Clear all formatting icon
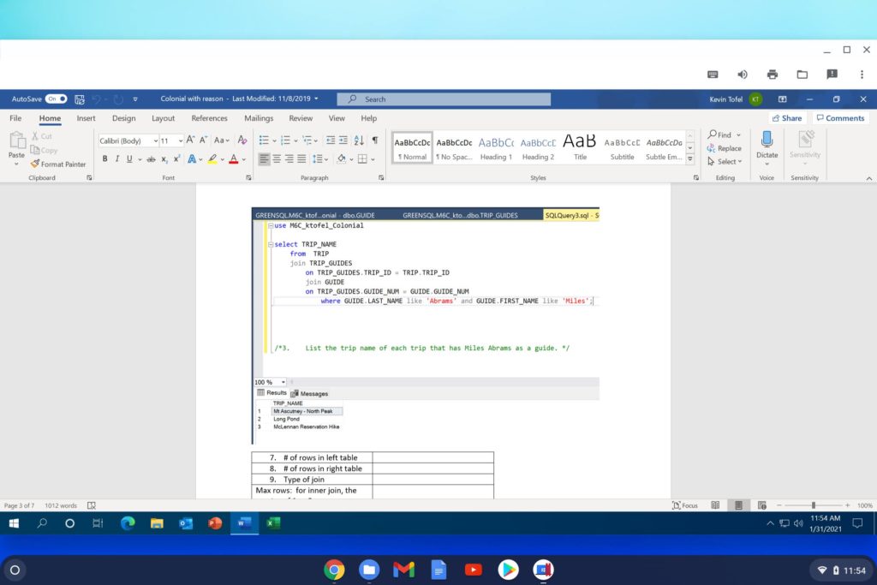Screen dimensions: 877x585 242,140
